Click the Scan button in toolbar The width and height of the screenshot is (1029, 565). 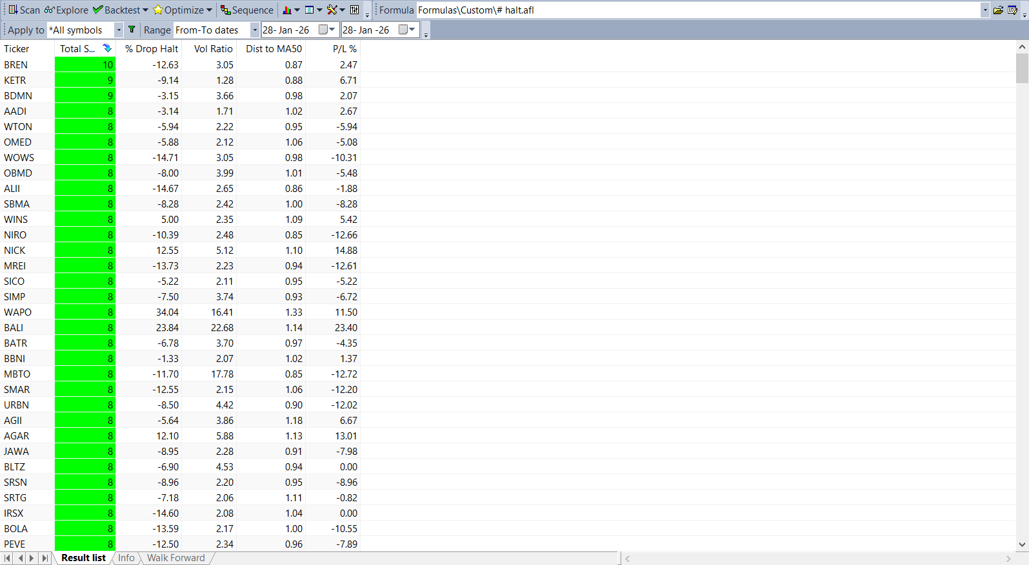click(x=24, y=10)
